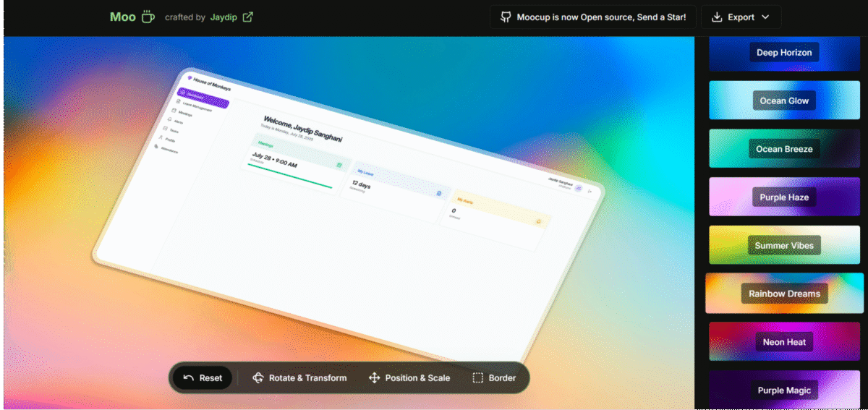
Task: Select the Purple Magic background
Action: click(785, 390)
